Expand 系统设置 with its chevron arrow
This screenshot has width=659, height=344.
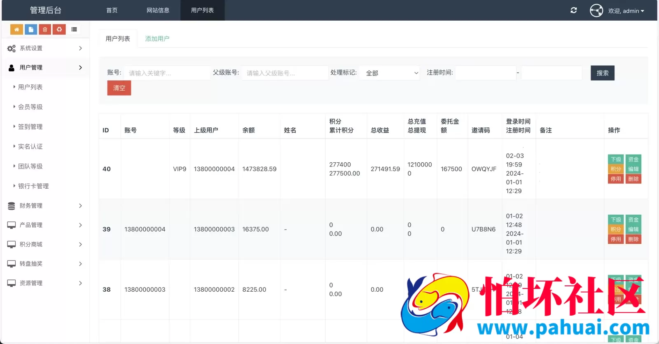80,48
